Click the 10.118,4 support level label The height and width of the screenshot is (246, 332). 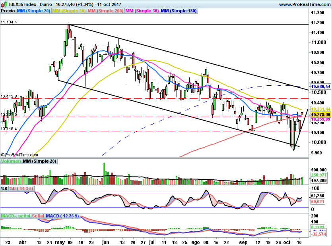(x=9, y=129)
